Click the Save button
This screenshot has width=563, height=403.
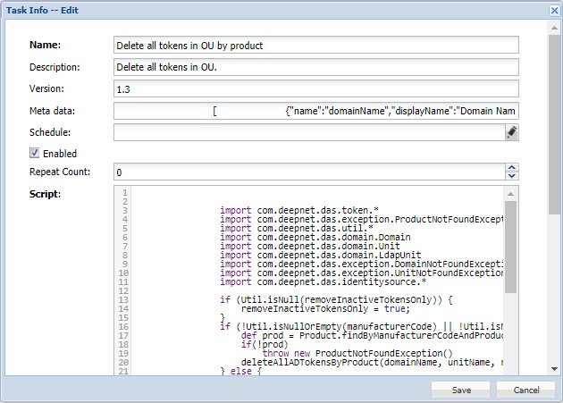tap(461, 390)
